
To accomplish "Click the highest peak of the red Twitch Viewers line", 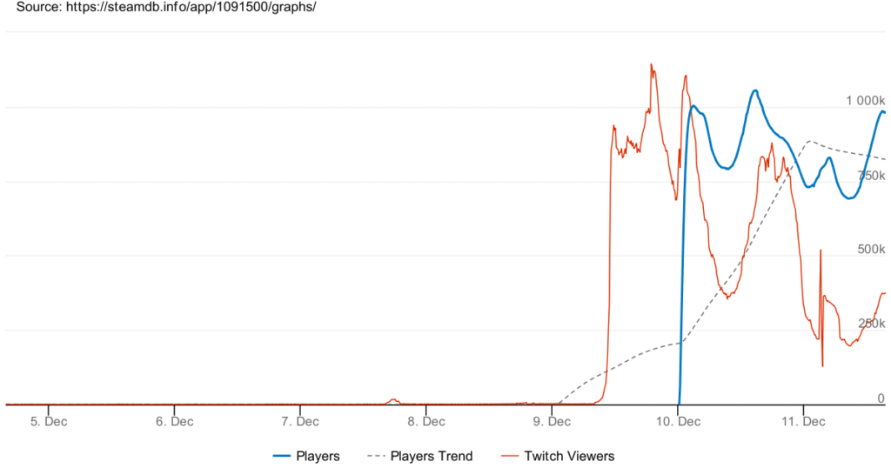I will pyautogui.click(x=651, y=64).
